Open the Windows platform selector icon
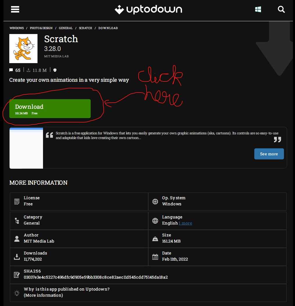 tap(258, 9)
